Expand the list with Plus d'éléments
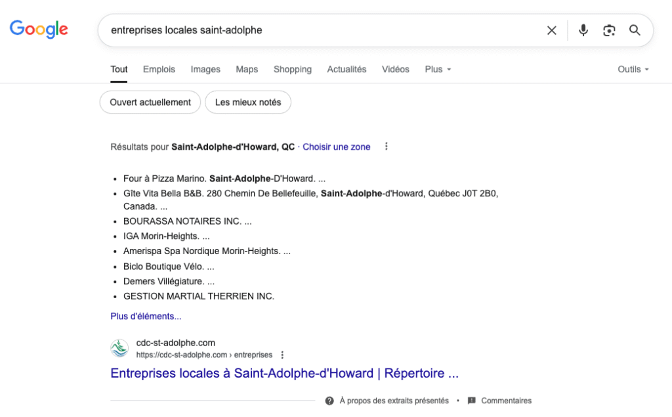The image size is (672, 417). (x=146, y=316)
